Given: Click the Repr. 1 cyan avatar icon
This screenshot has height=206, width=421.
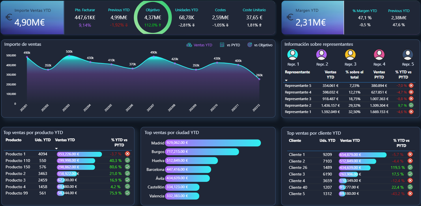Looking at the screenshot, I should pos(293,55).
